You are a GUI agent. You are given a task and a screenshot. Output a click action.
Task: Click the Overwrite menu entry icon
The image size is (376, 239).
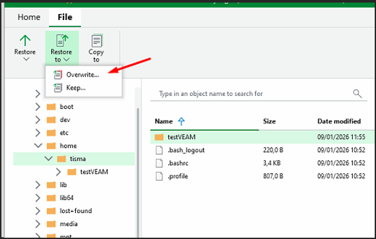tap(58, 75)
